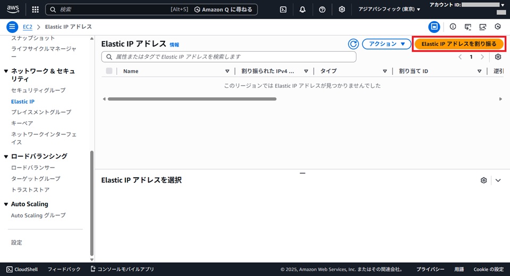
Task: Click the blue square panel icon near breadcrumb
Action: [x=434, y=27]
